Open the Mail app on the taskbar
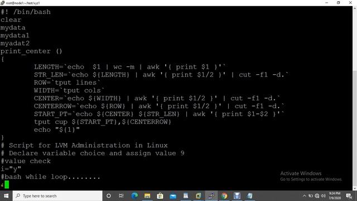This screenshot has height=201, width=357. point(173,196)
